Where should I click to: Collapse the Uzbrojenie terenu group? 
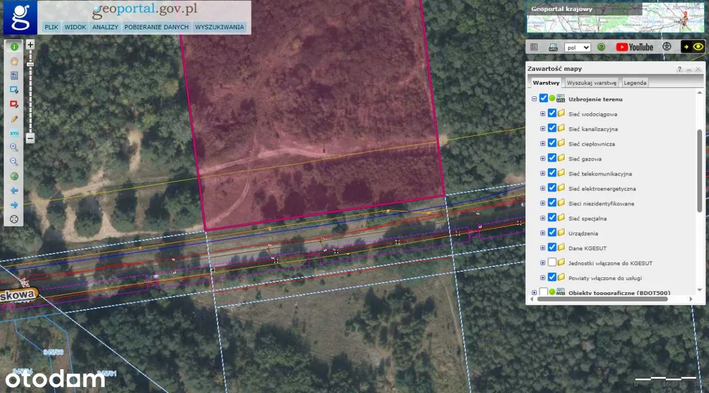click(535, 99)
